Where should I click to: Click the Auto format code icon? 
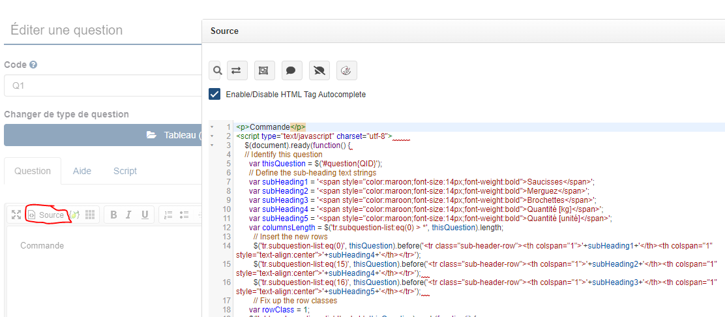click(346, 70)
